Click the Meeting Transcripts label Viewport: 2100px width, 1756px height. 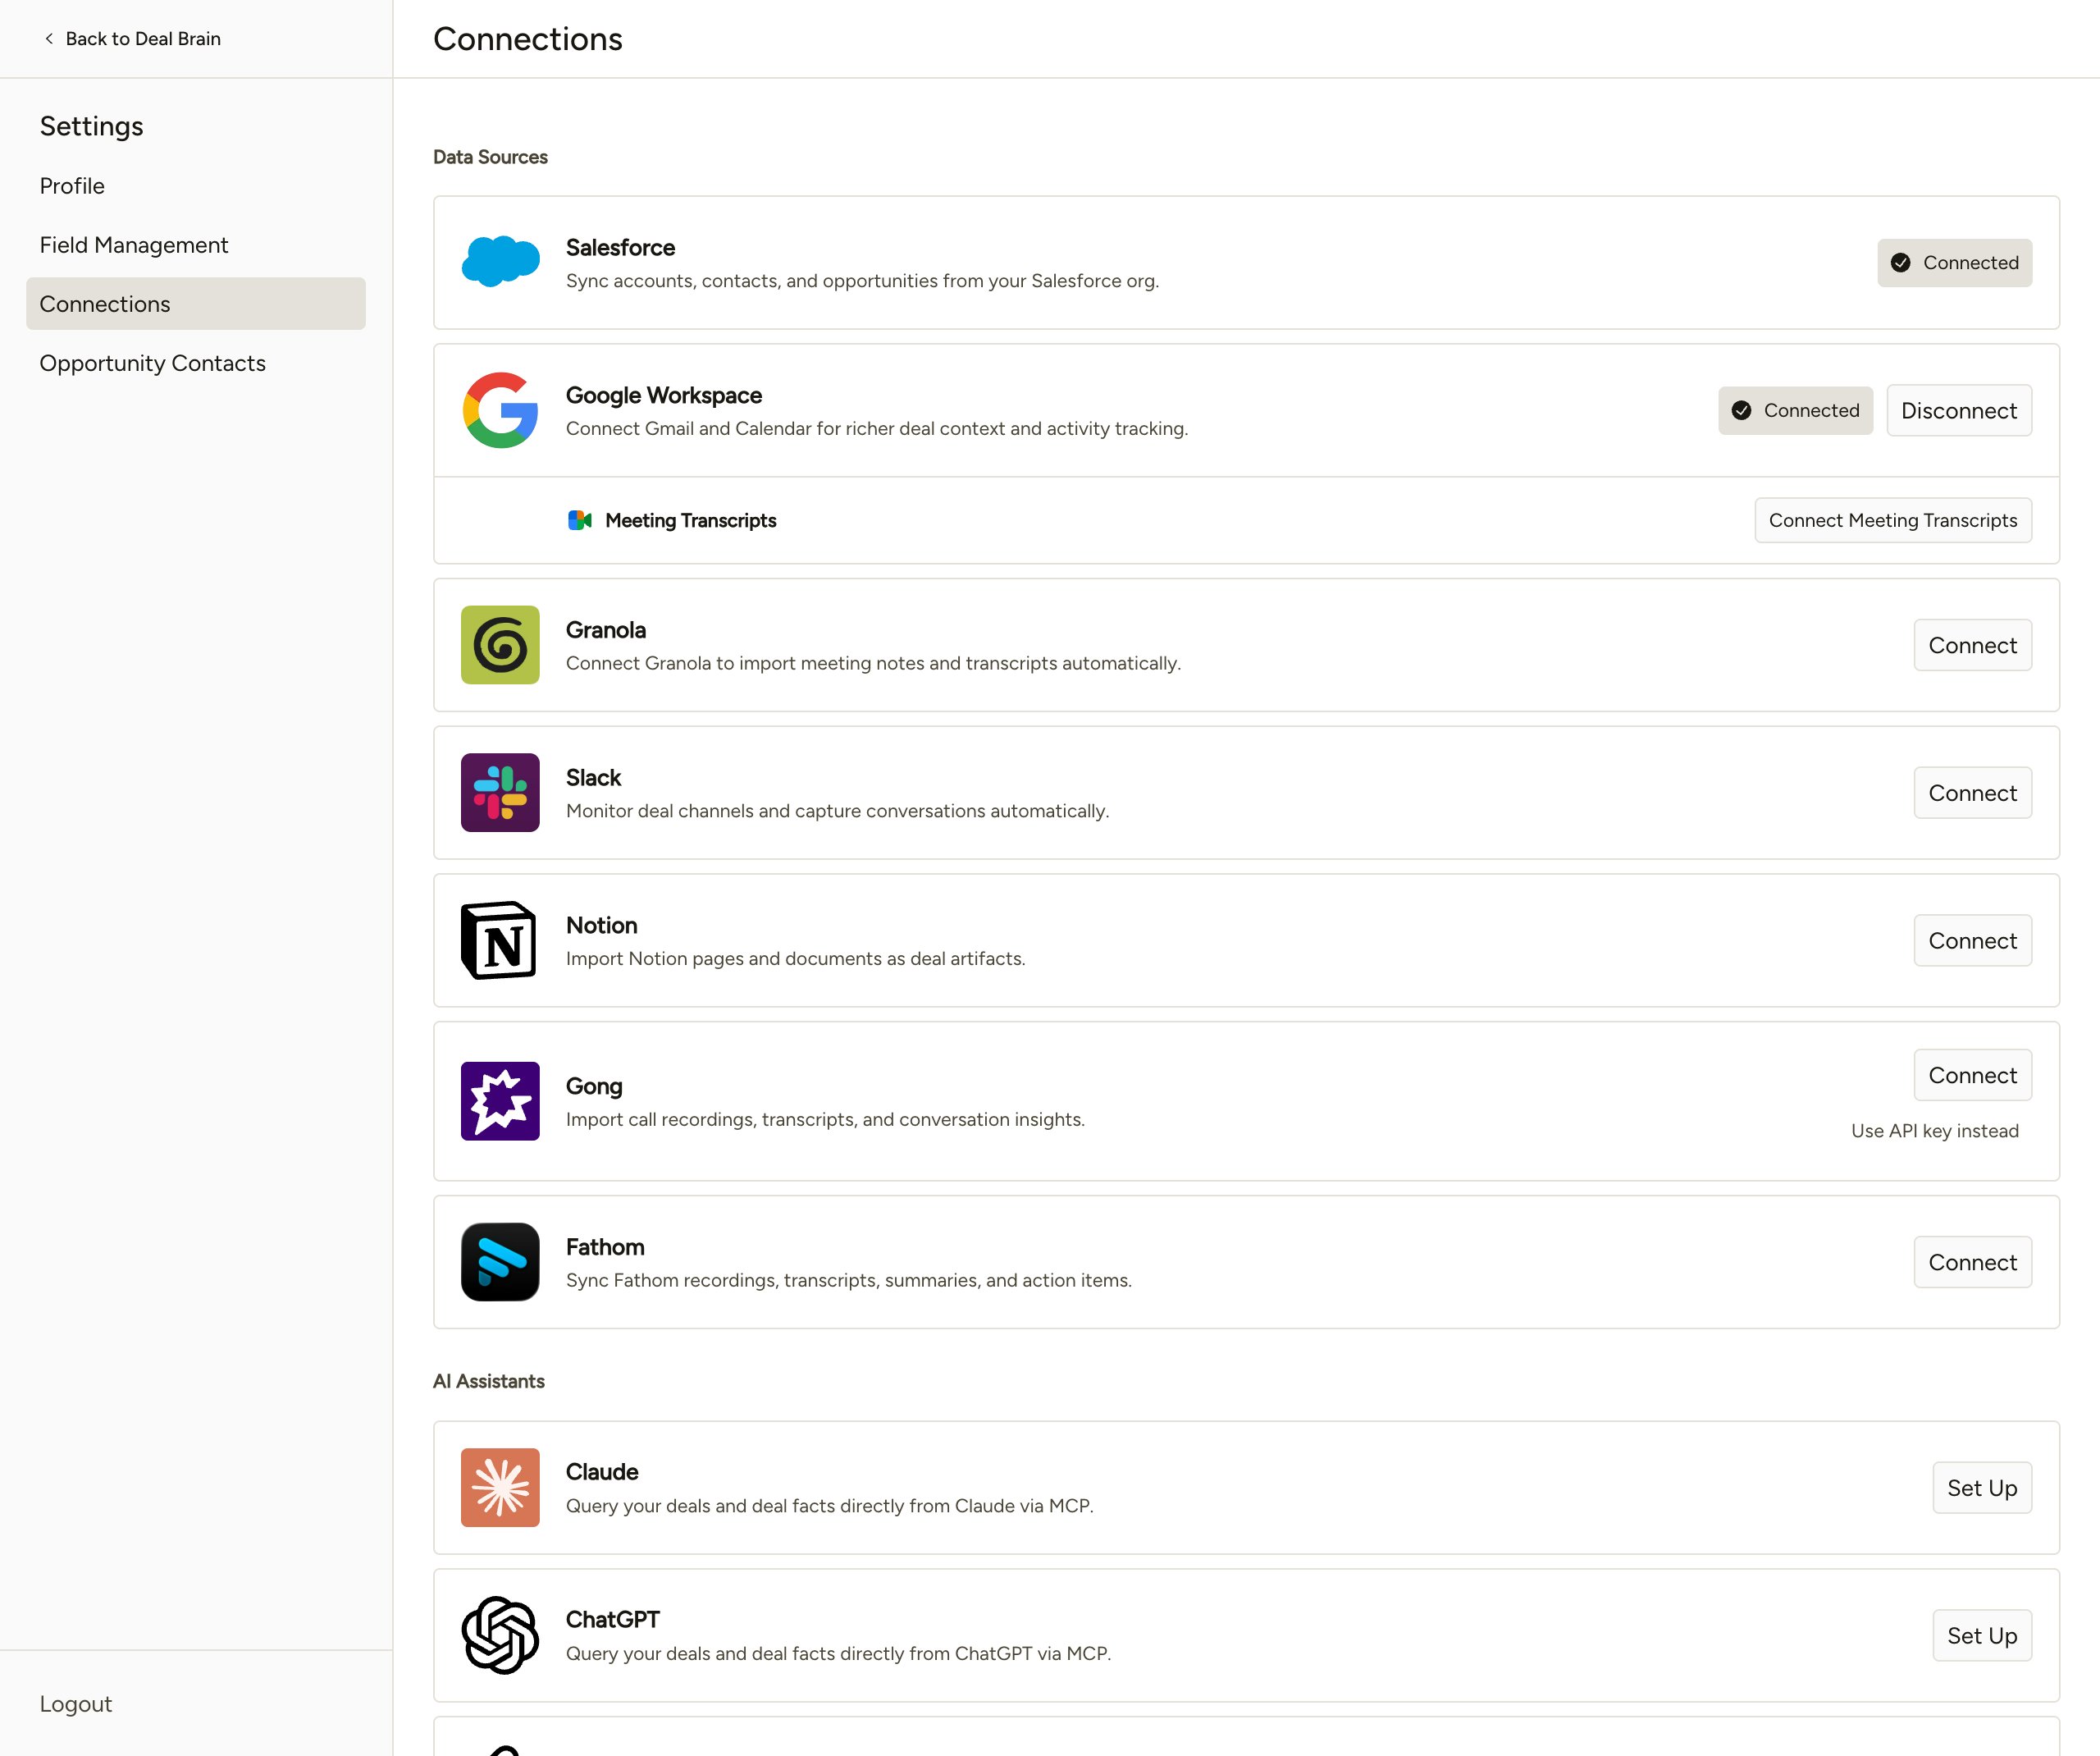coord(690,520)
